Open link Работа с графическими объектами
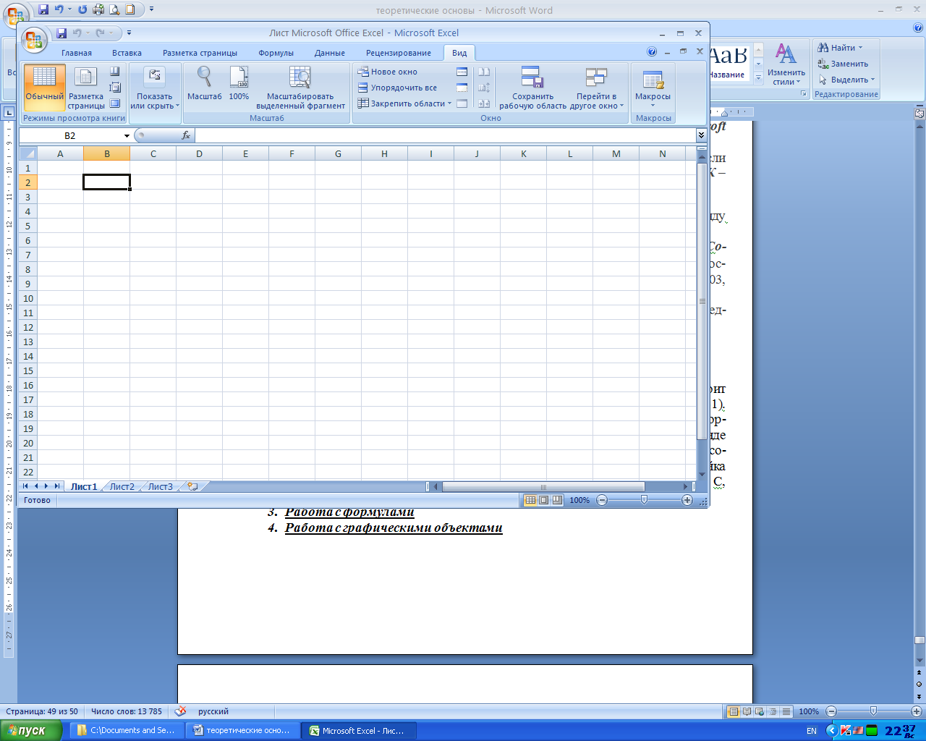Image resolution: width=926 pixels, height=741 pixels. (x=394, y=528)
